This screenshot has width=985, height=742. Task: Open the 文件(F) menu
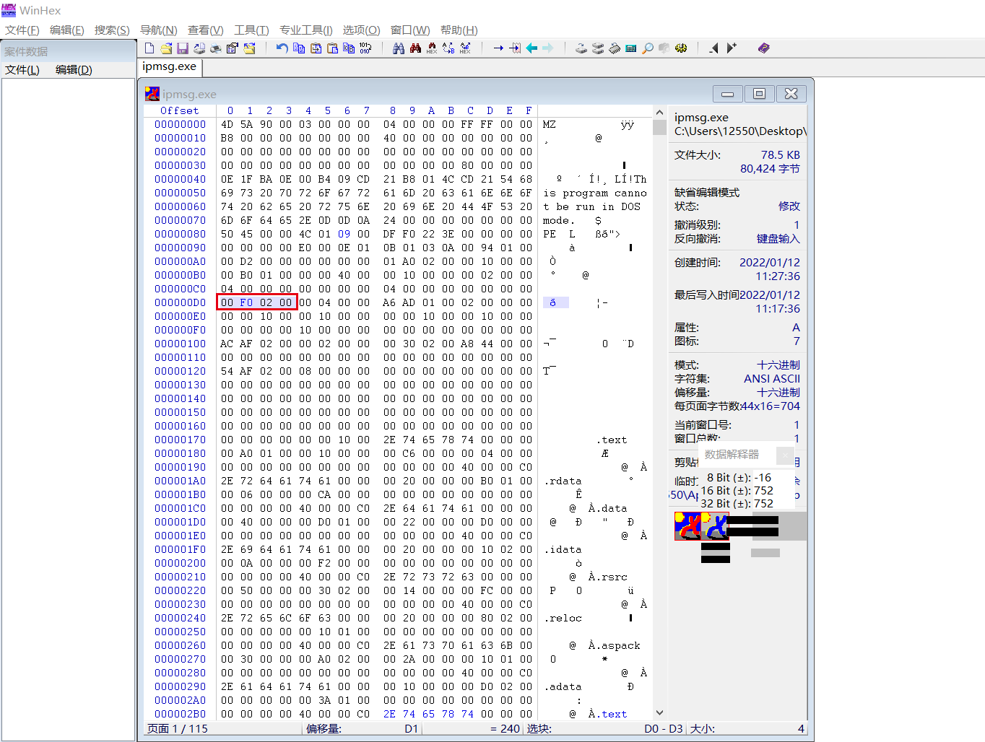(22, 30)
